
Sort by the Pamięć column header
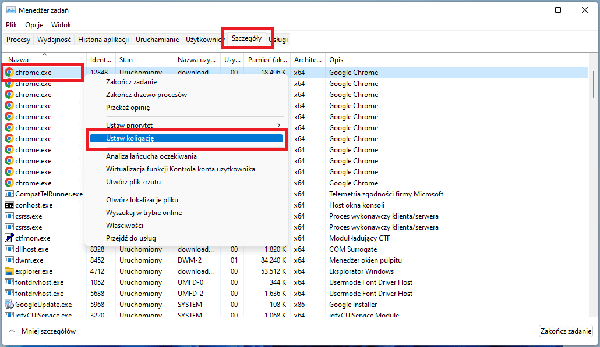coord(267,59)
